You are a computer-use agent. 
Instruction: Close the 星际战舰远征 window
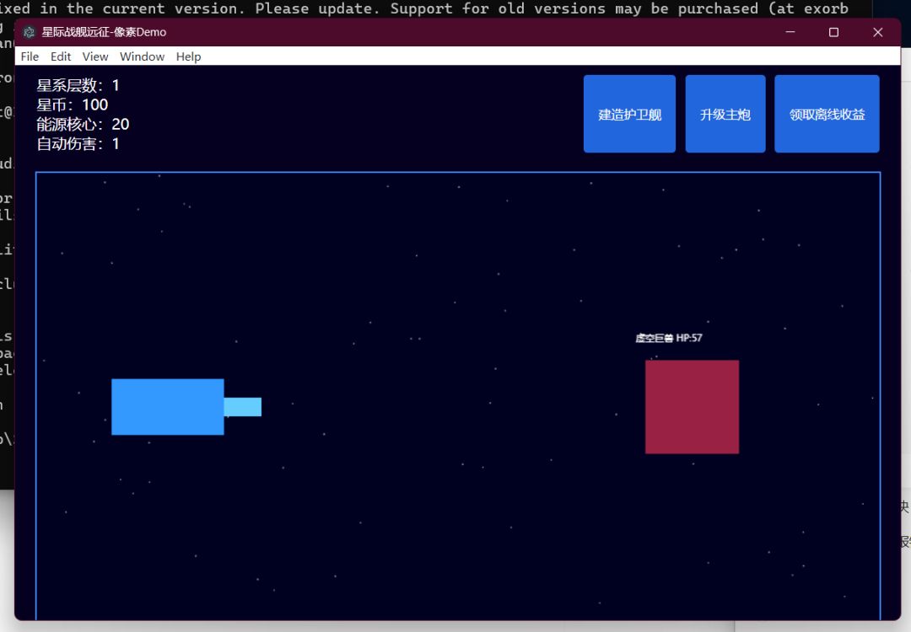(x=878, y=33)
